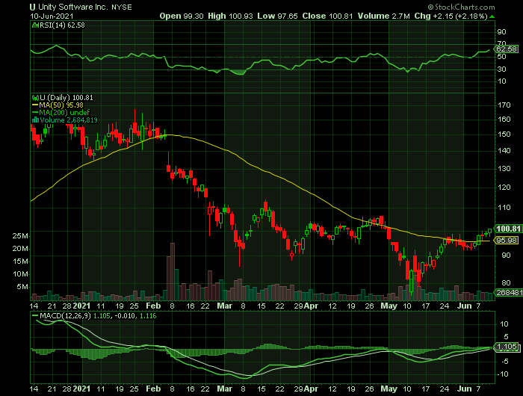Select the Feb label on date axis
The image size is (523, 396).
click(x=152, y=306)
